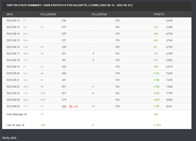Viewport: 196px width, 141px height.
Task: Click the red LIVE clock icon
Action: click(x=71, y=106)
